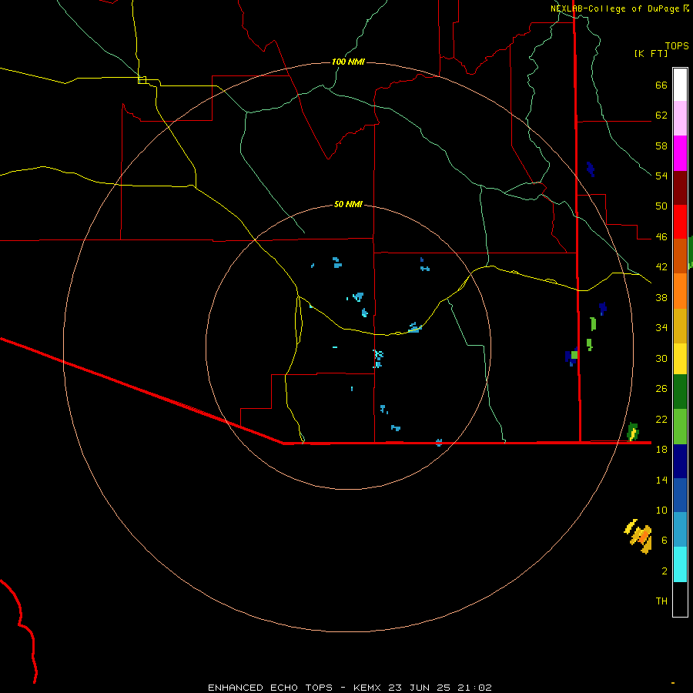Image resolution: width=693 pixels, height=693 pixels.
Task: Click the TH label on legend
Action: pos(661,601)
